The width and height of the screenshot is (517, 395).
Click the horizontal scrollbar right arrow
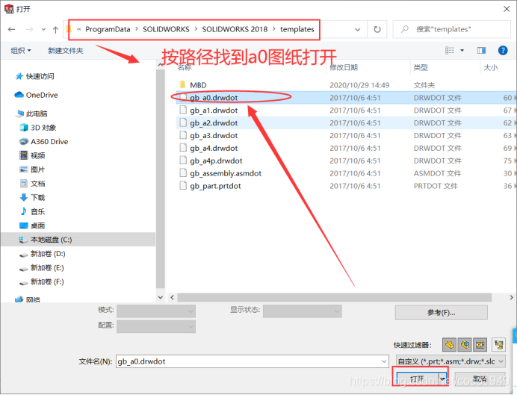tap(511, 297)
